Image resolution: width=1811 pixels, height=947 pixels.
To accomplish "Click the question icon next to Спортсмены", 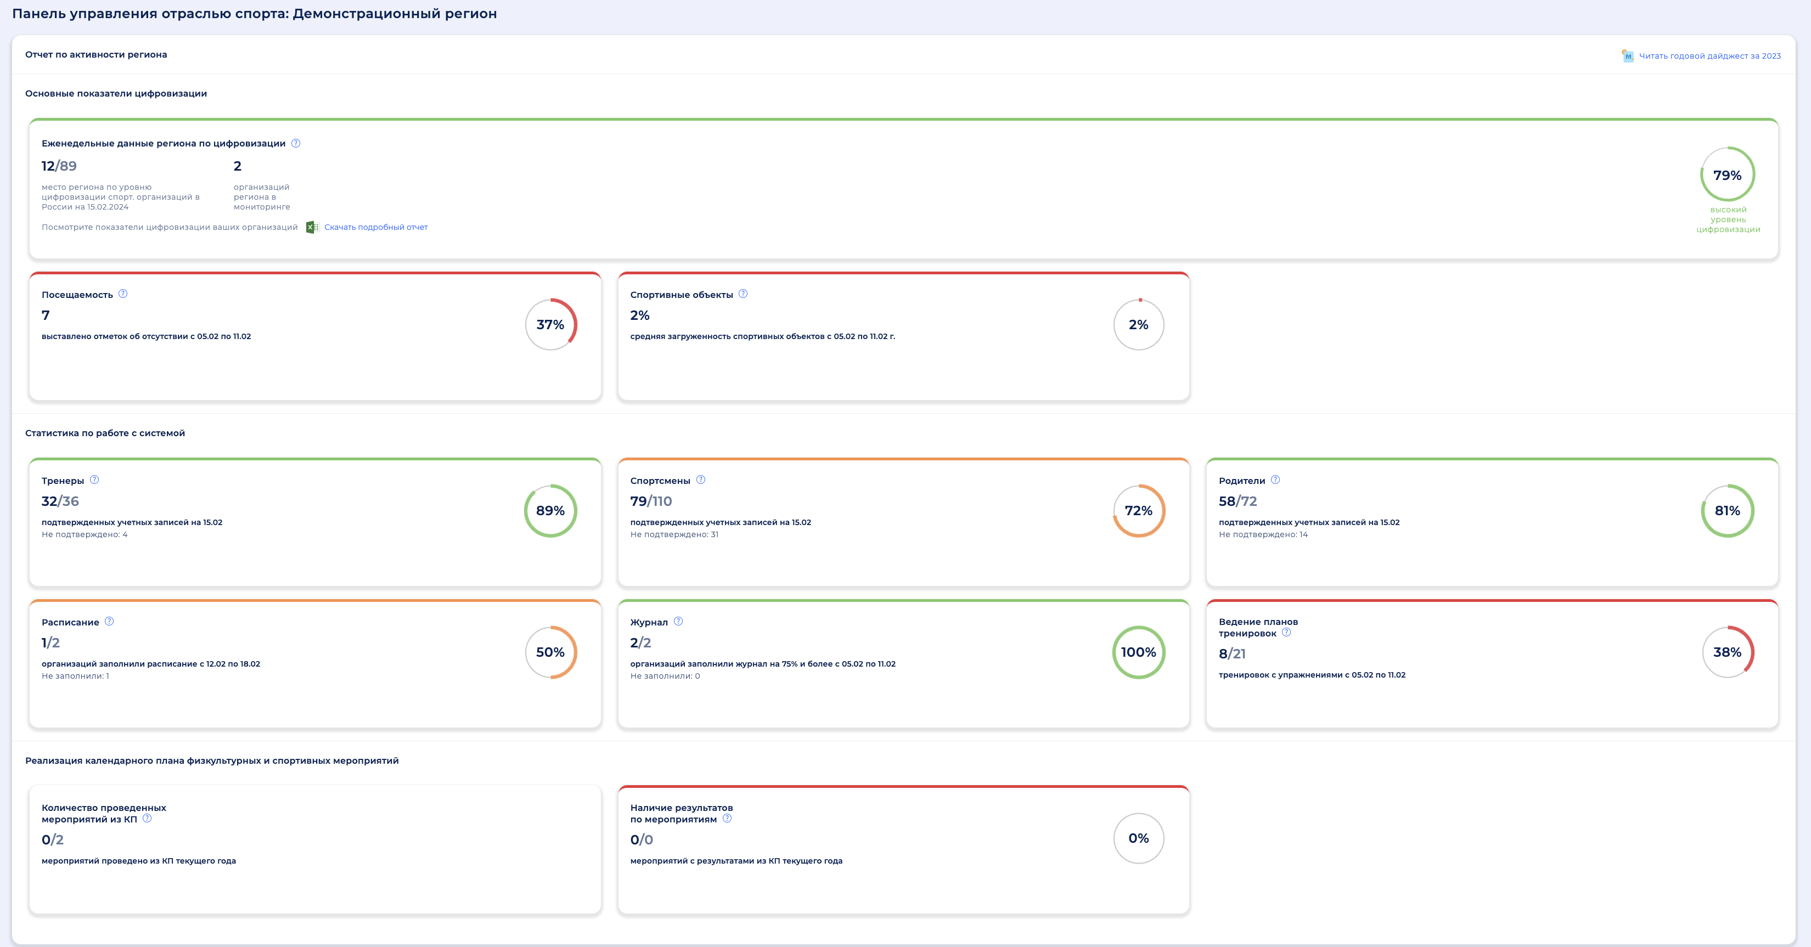I will tap(700, 480).
